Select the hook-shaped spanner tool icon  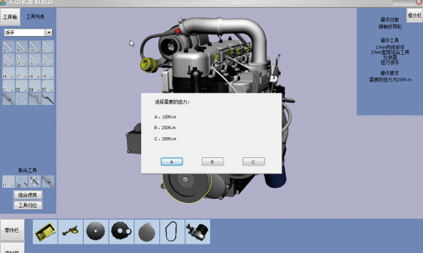(48, 99)
